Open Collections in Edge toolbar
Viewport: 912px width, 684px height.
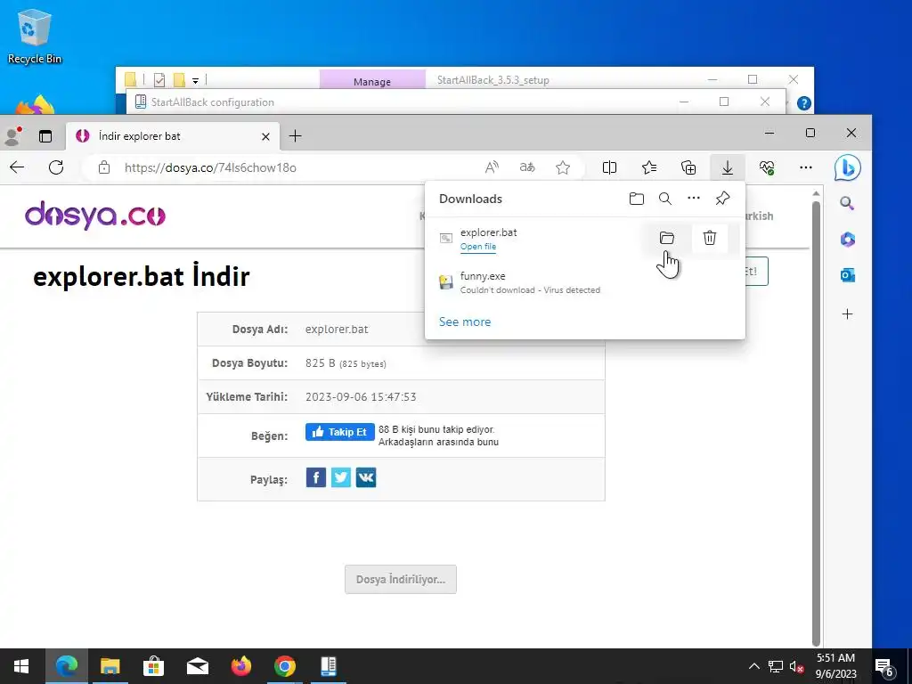pyautogui.click(x=688, y=168)
